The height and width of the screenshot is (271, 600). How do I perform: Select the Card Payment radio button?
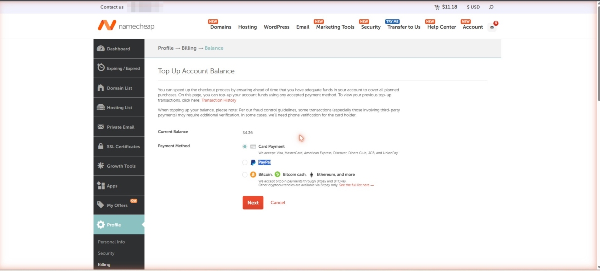245,147
